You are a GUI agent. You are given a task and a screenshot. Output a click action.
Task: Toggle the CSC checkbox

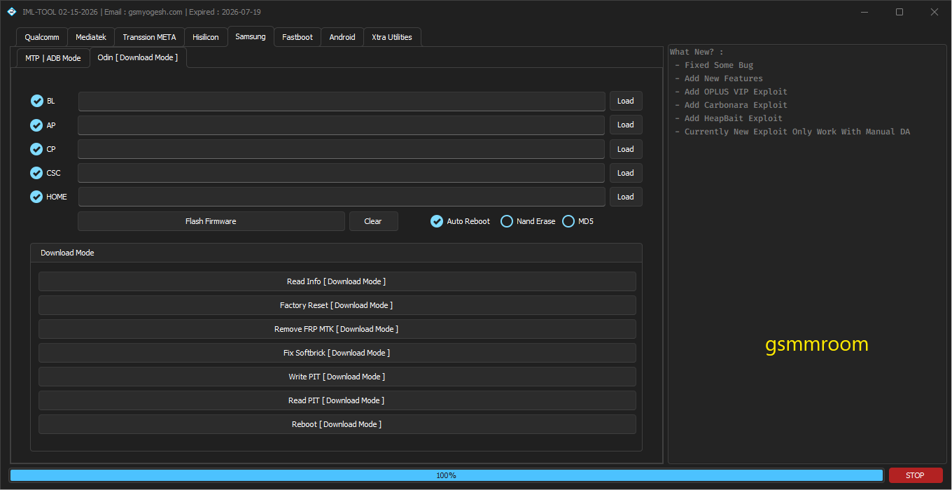[37, 173]
